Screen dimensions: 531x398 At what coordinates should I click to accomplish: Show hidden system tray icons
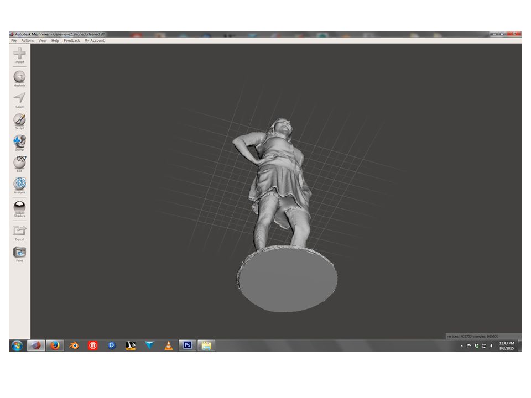[461, 346]
